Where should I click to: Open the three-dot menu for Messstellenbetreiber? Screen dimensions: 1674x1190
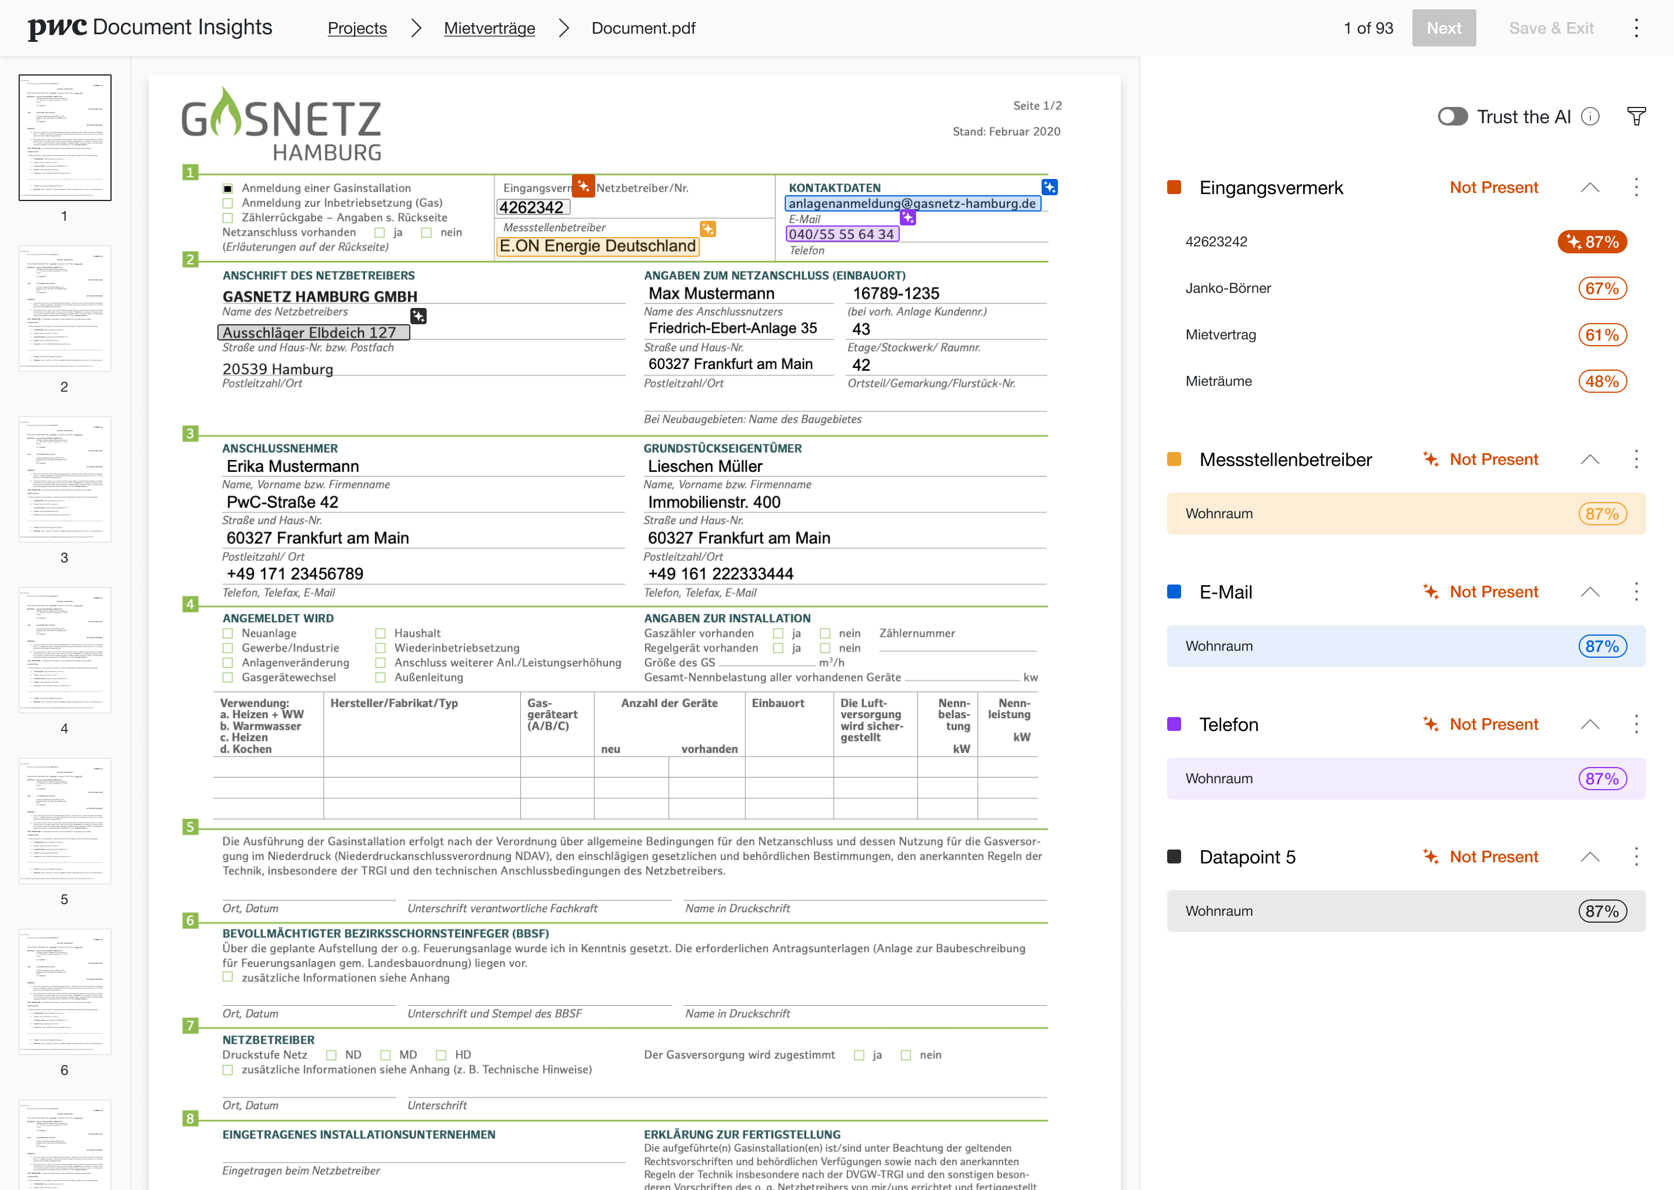tap(1636, 460)
